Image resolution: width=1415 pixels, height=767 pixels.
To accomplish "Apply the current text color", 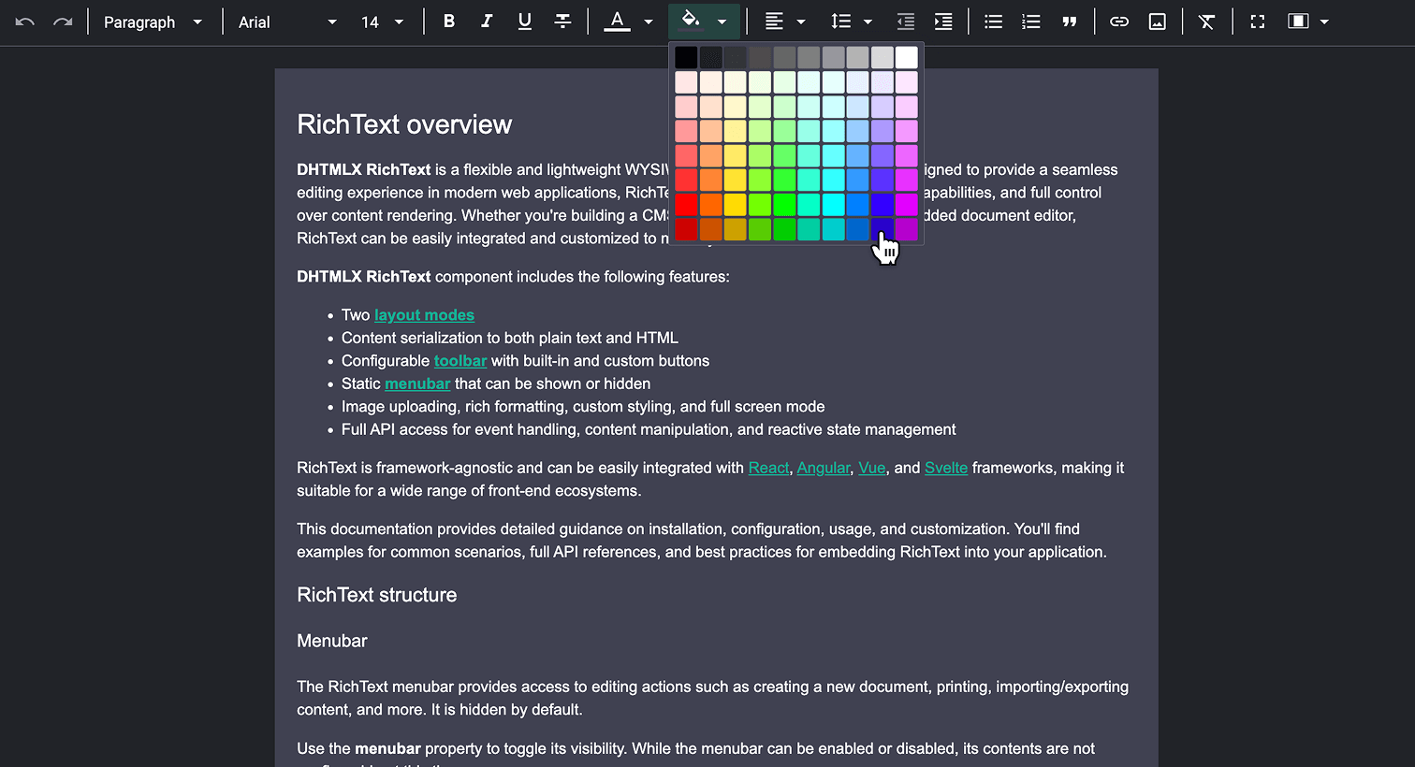I will 617,22.
